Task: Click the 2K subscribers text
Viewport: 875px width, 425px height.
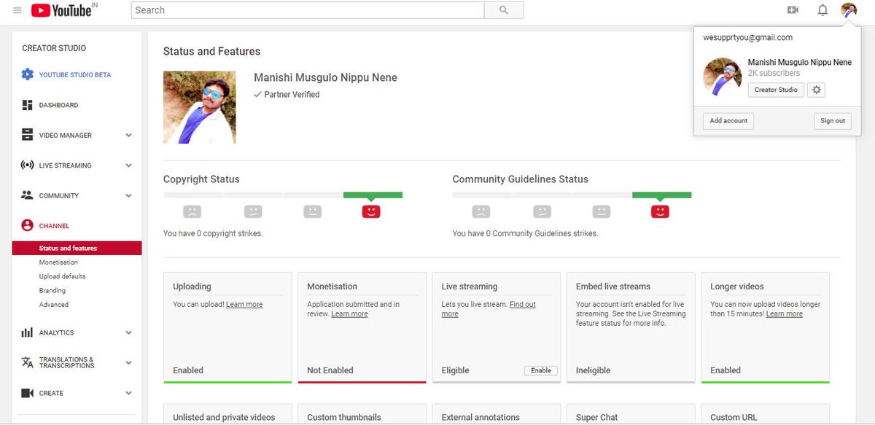Action: point(774,73)
